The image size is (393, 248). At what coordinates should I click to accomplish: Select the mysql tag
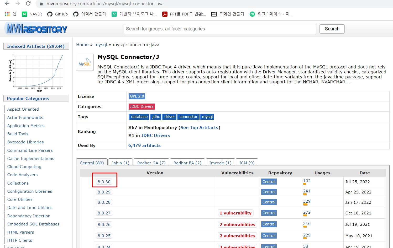[x=207, y=117]
